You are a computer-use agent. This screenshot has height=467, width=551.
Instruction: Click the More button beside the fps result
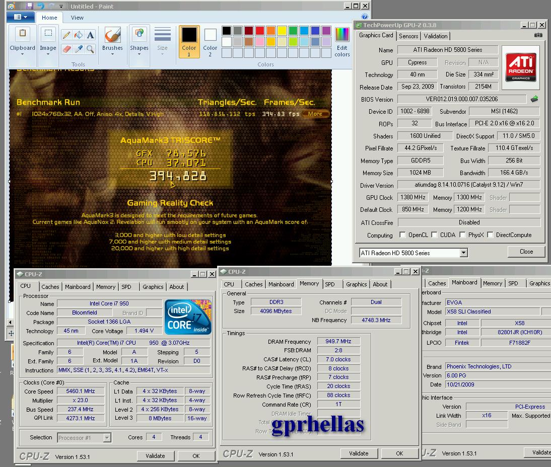click(315, 114)
